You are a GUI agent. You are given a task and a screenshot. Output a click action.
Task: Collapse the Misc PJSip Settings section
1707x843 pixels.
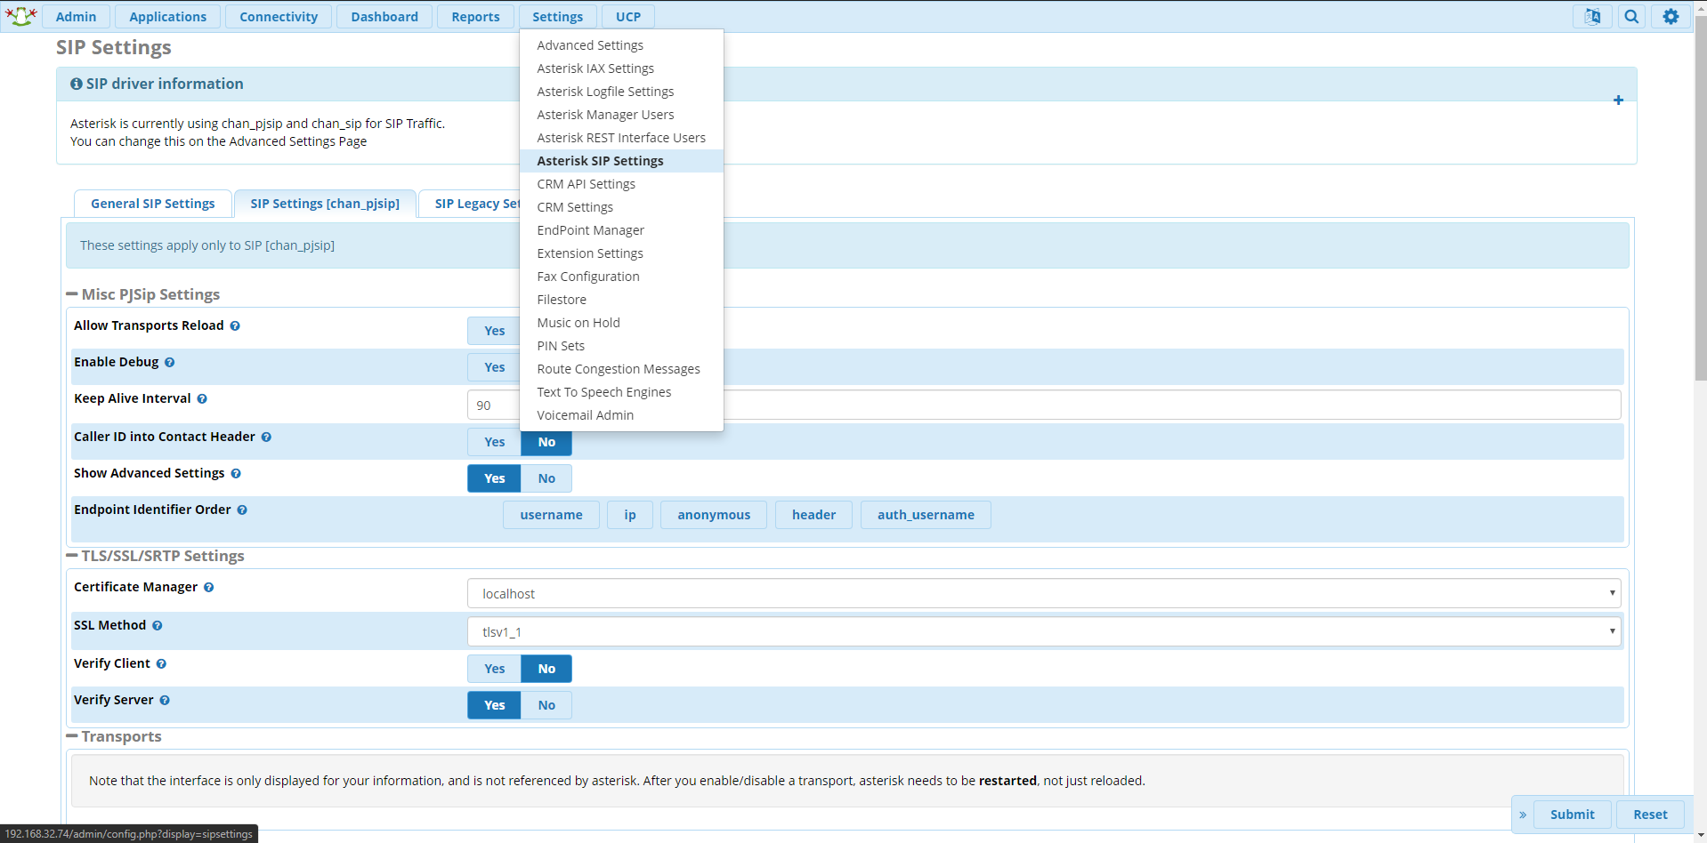point(72,294)
